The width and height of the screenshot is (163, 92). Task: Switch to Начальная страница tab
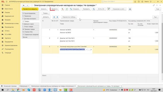[9, 86]
